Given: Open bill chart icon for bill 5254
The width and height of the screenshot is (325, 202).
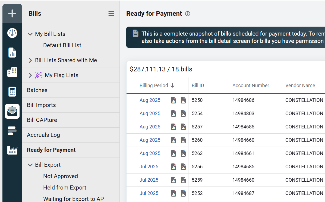Looking at the screenshot, I should click(x=173, y=113).
